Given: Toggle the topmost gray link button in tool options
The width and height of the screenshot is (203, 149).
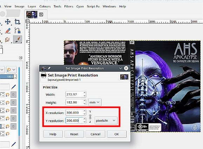Looking at the screenshot, I should click(13, 95).
